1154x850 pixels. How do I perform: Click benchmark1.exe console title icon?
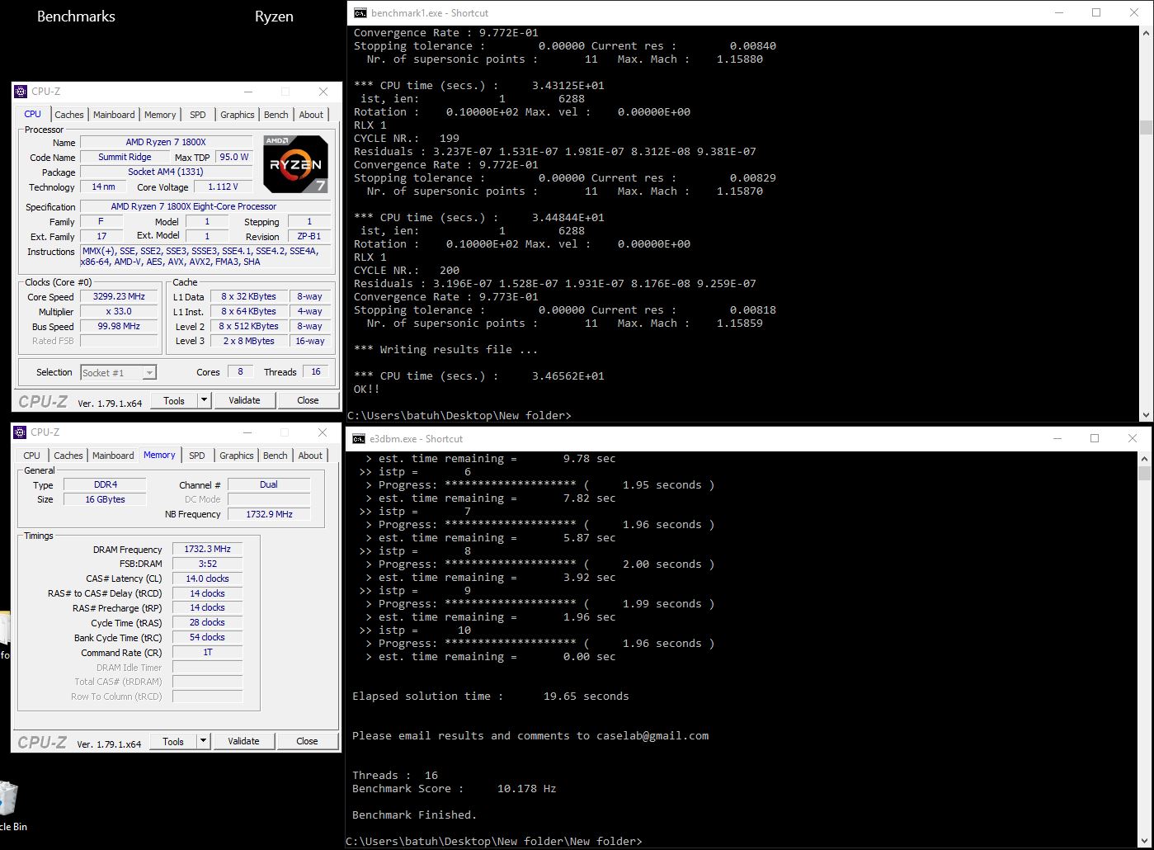click(360, 13)
